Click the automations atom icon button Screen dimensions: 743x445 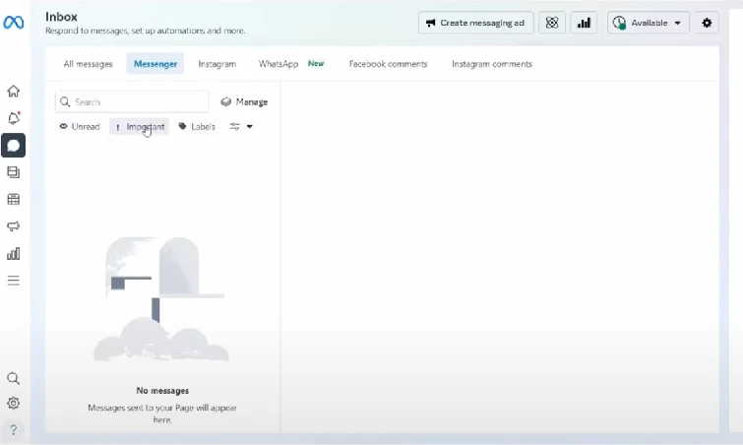pos(551,23)
